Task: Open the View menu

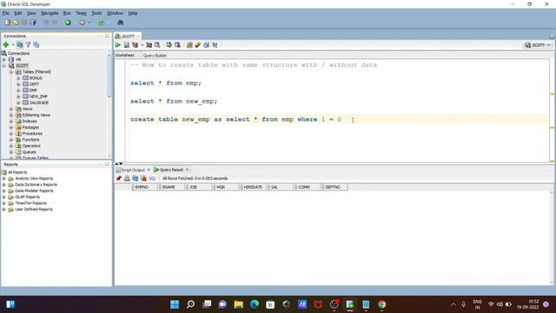Action: click(x=31, y=13)
